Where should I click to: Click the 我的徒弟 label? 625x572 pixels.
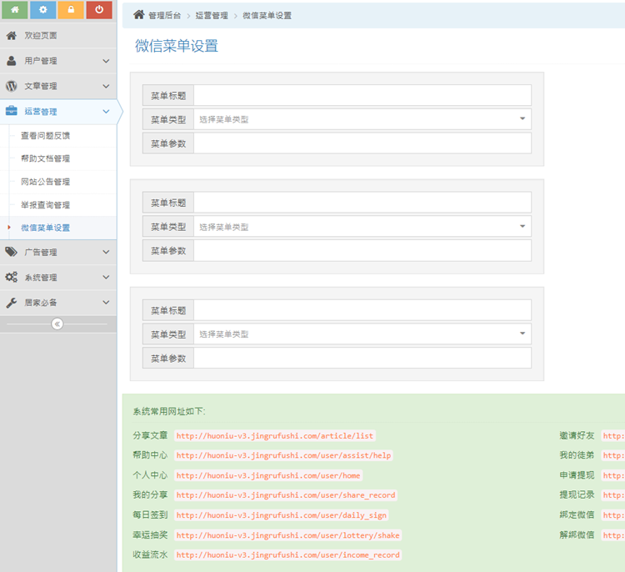tap(577, 455)
